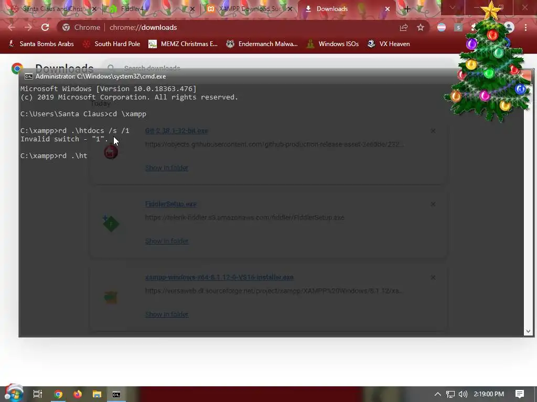Open Chrome from the taskbar
This screenshot has height=402, width=537.
(58, 394)
